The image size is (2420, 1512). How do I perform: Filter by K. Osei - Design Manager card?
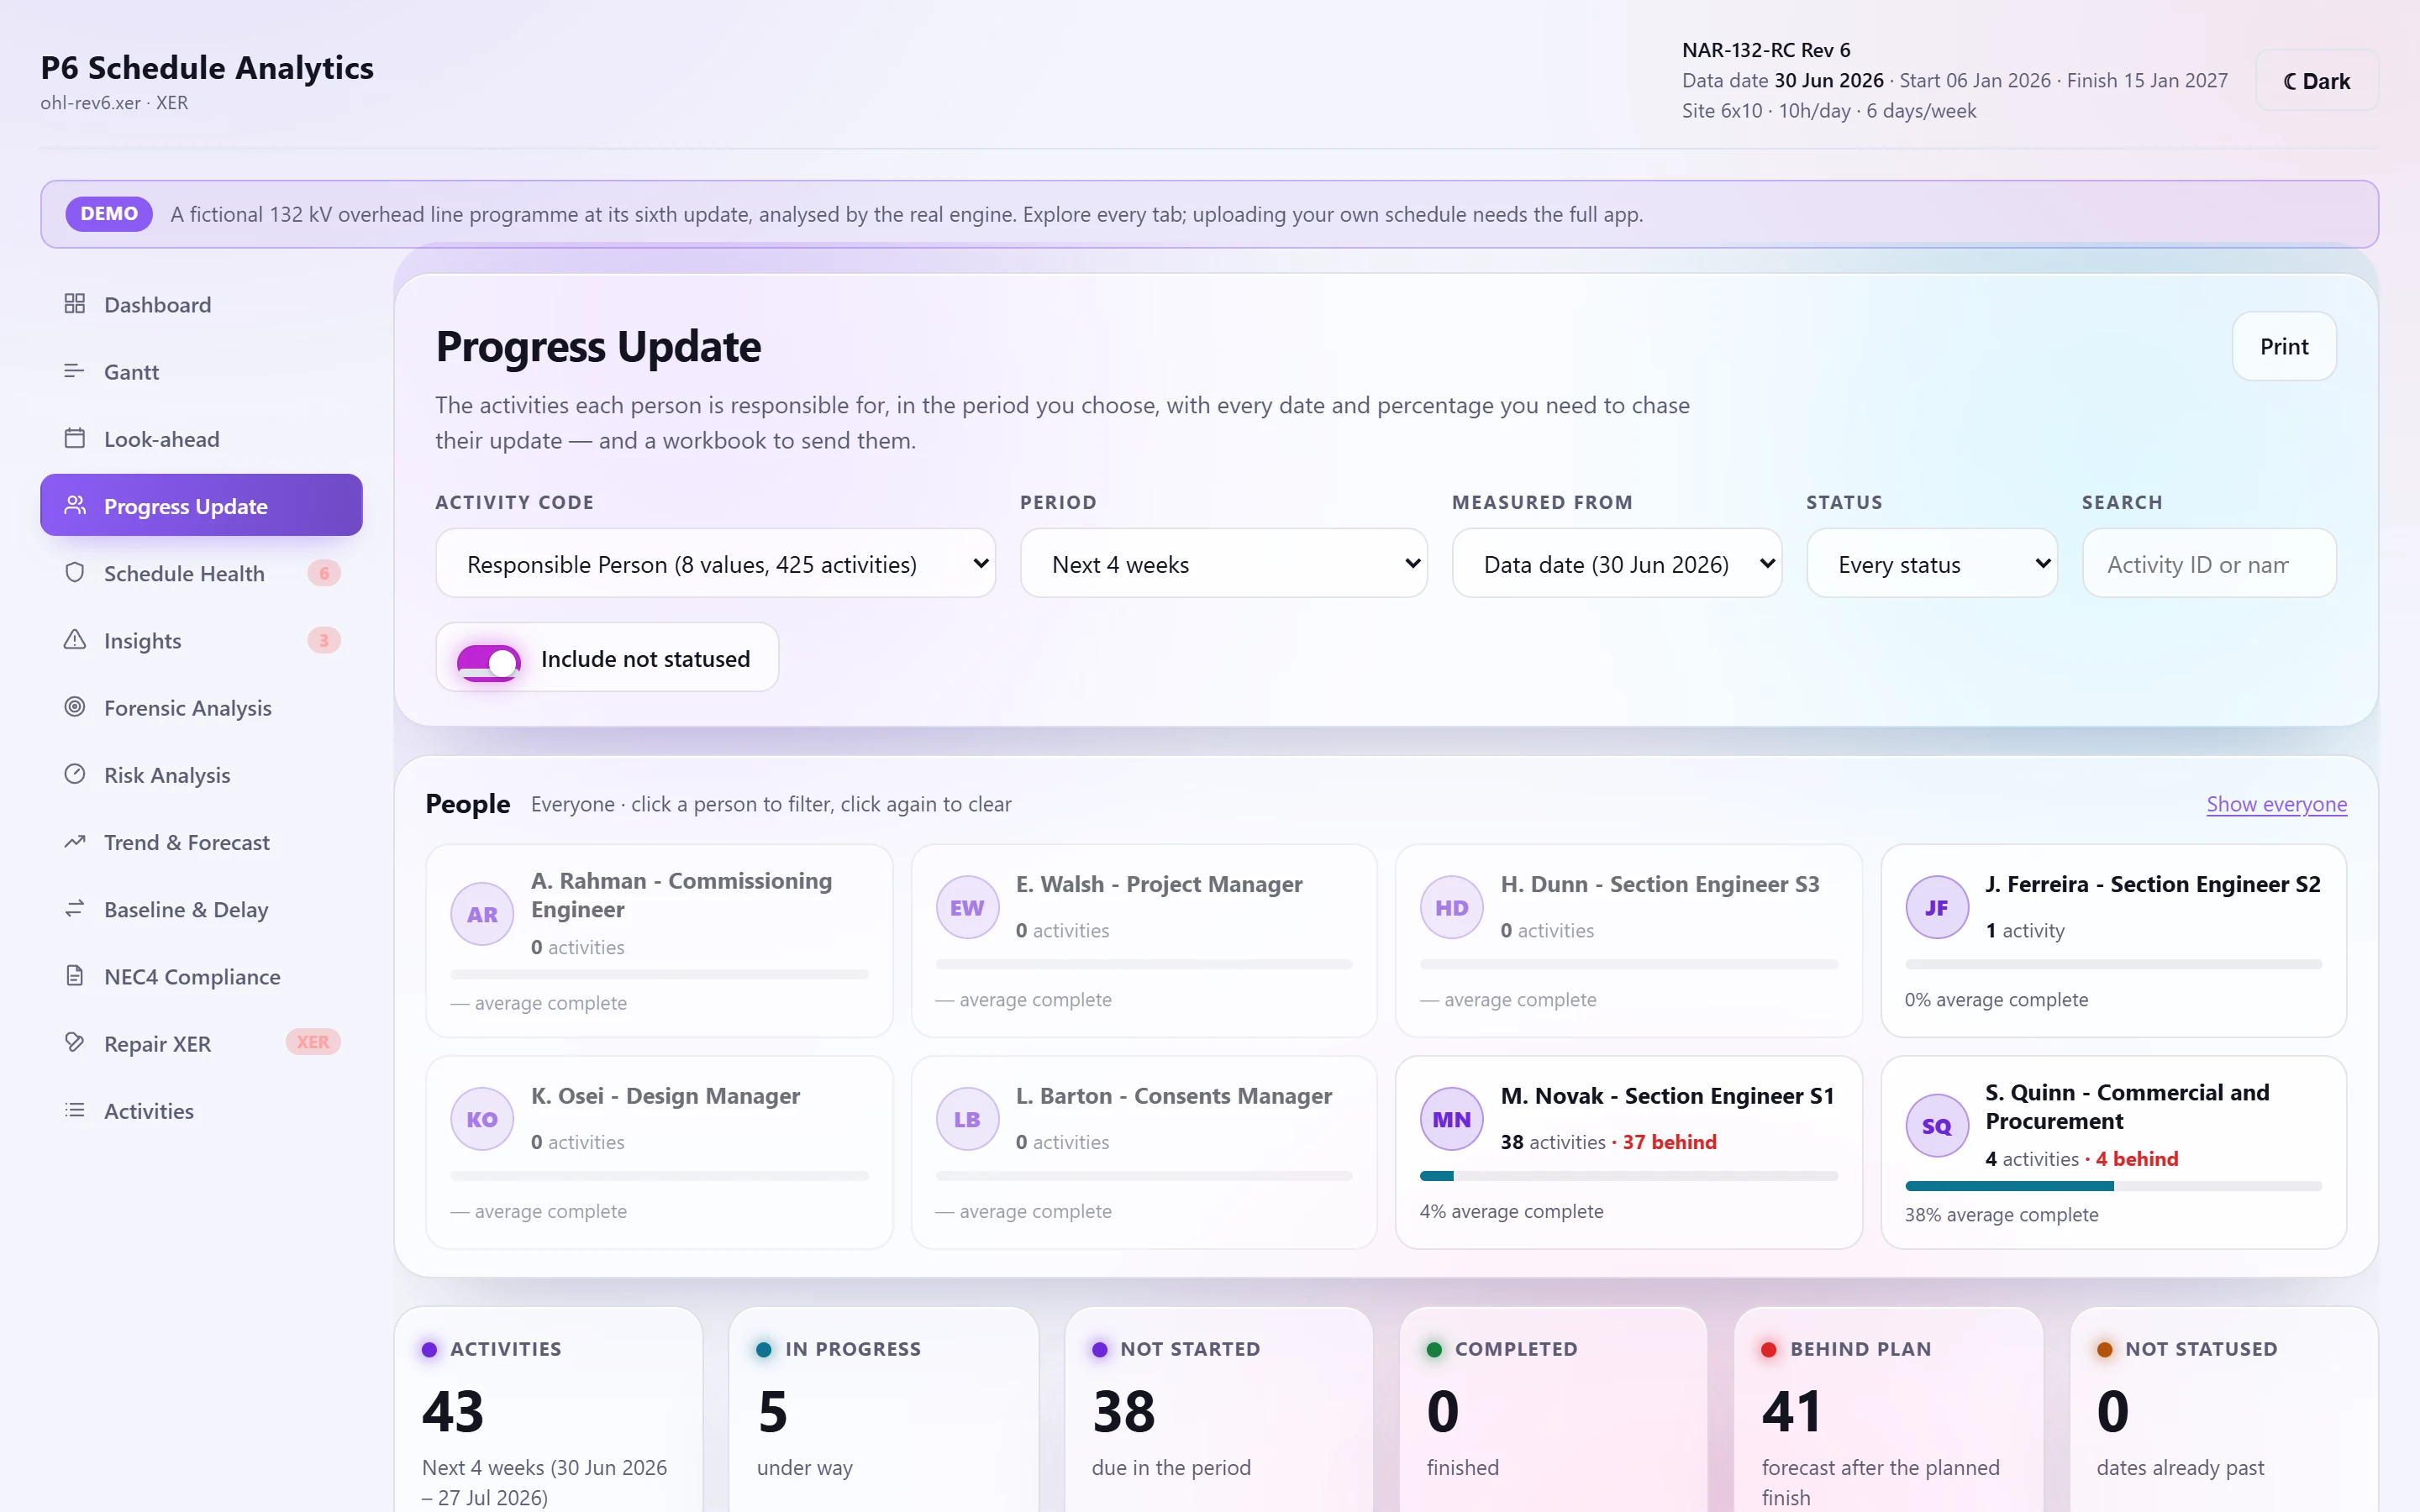(659, 1152)
